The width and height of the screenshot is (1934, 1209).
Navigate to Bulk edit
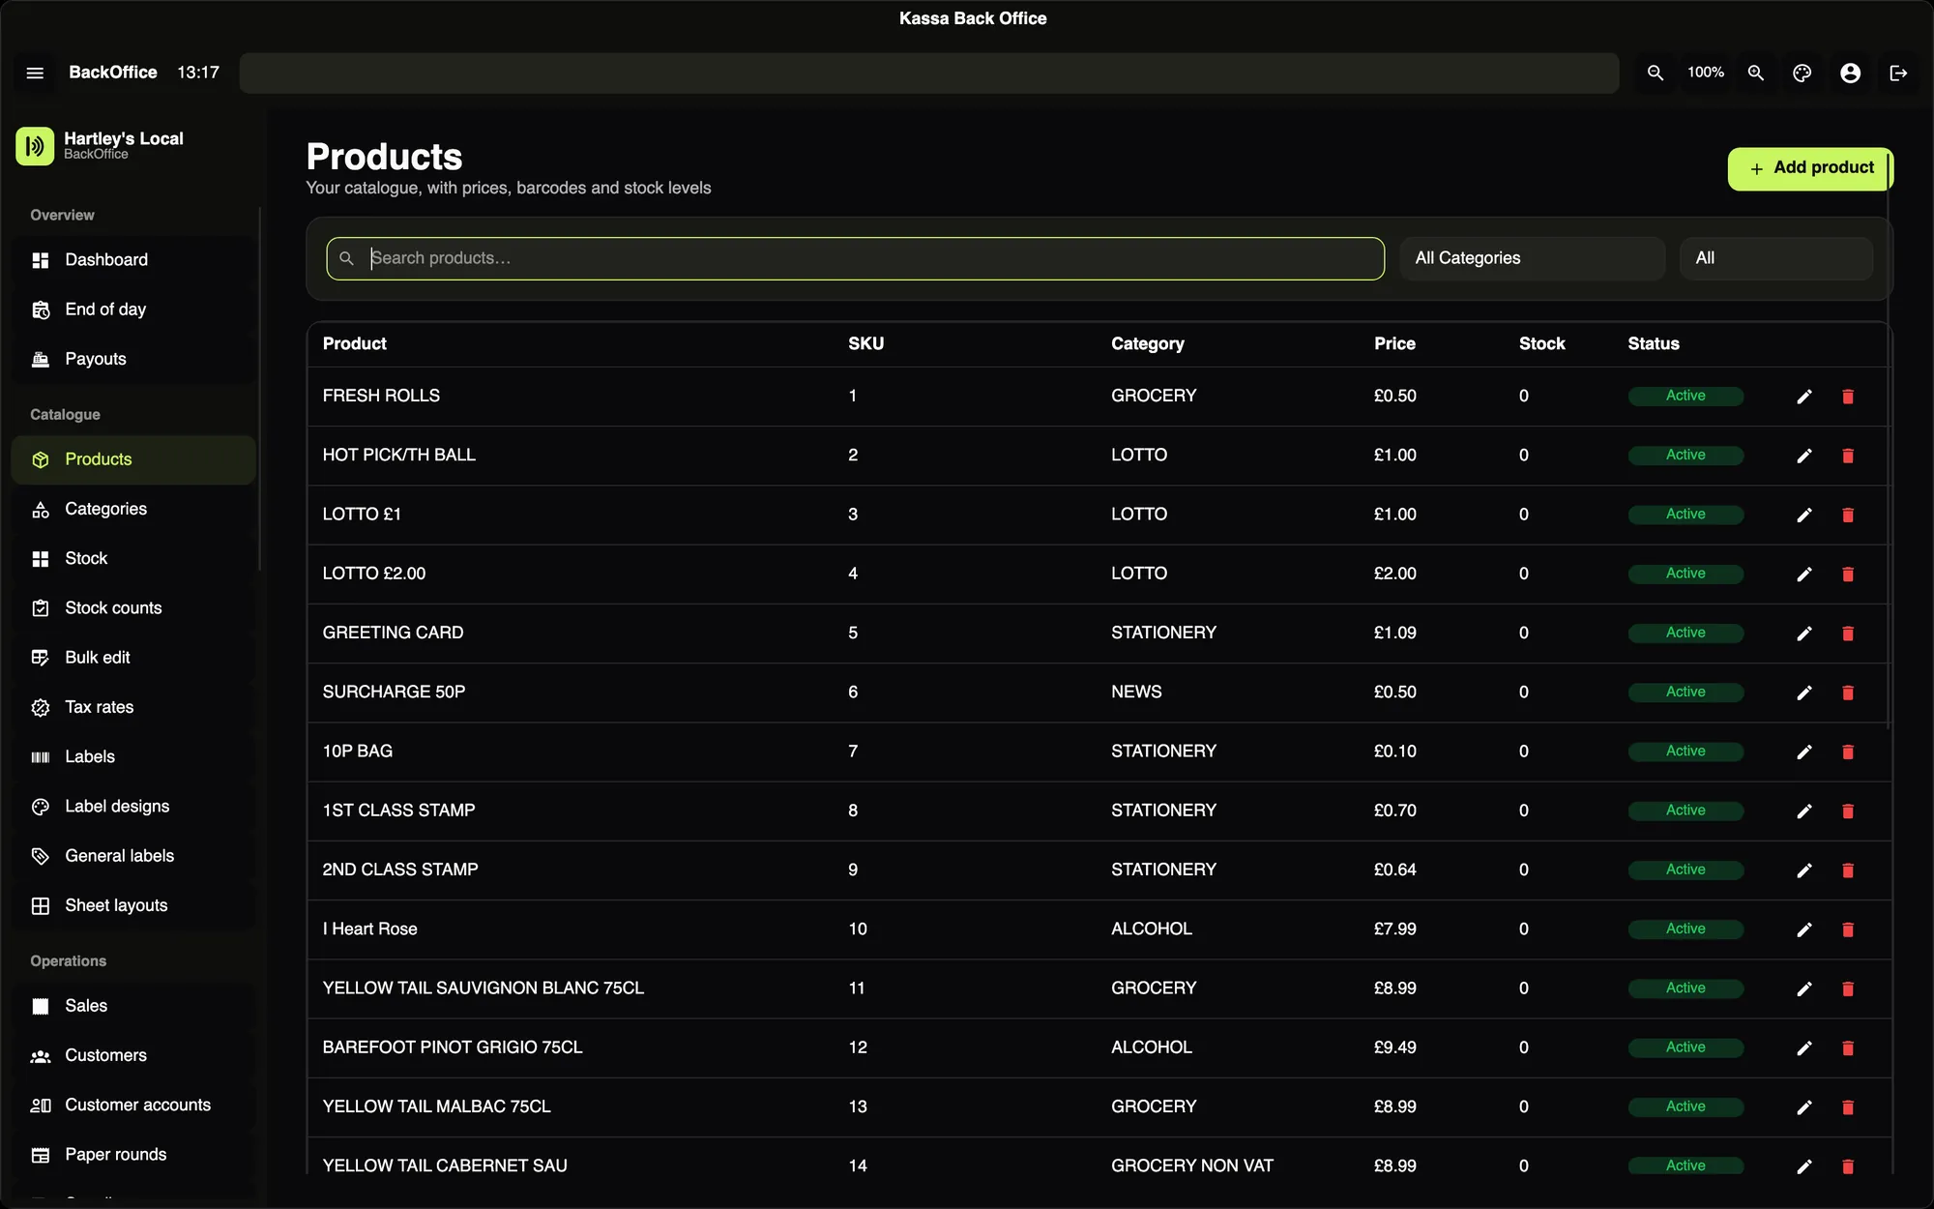click(133, 658)
